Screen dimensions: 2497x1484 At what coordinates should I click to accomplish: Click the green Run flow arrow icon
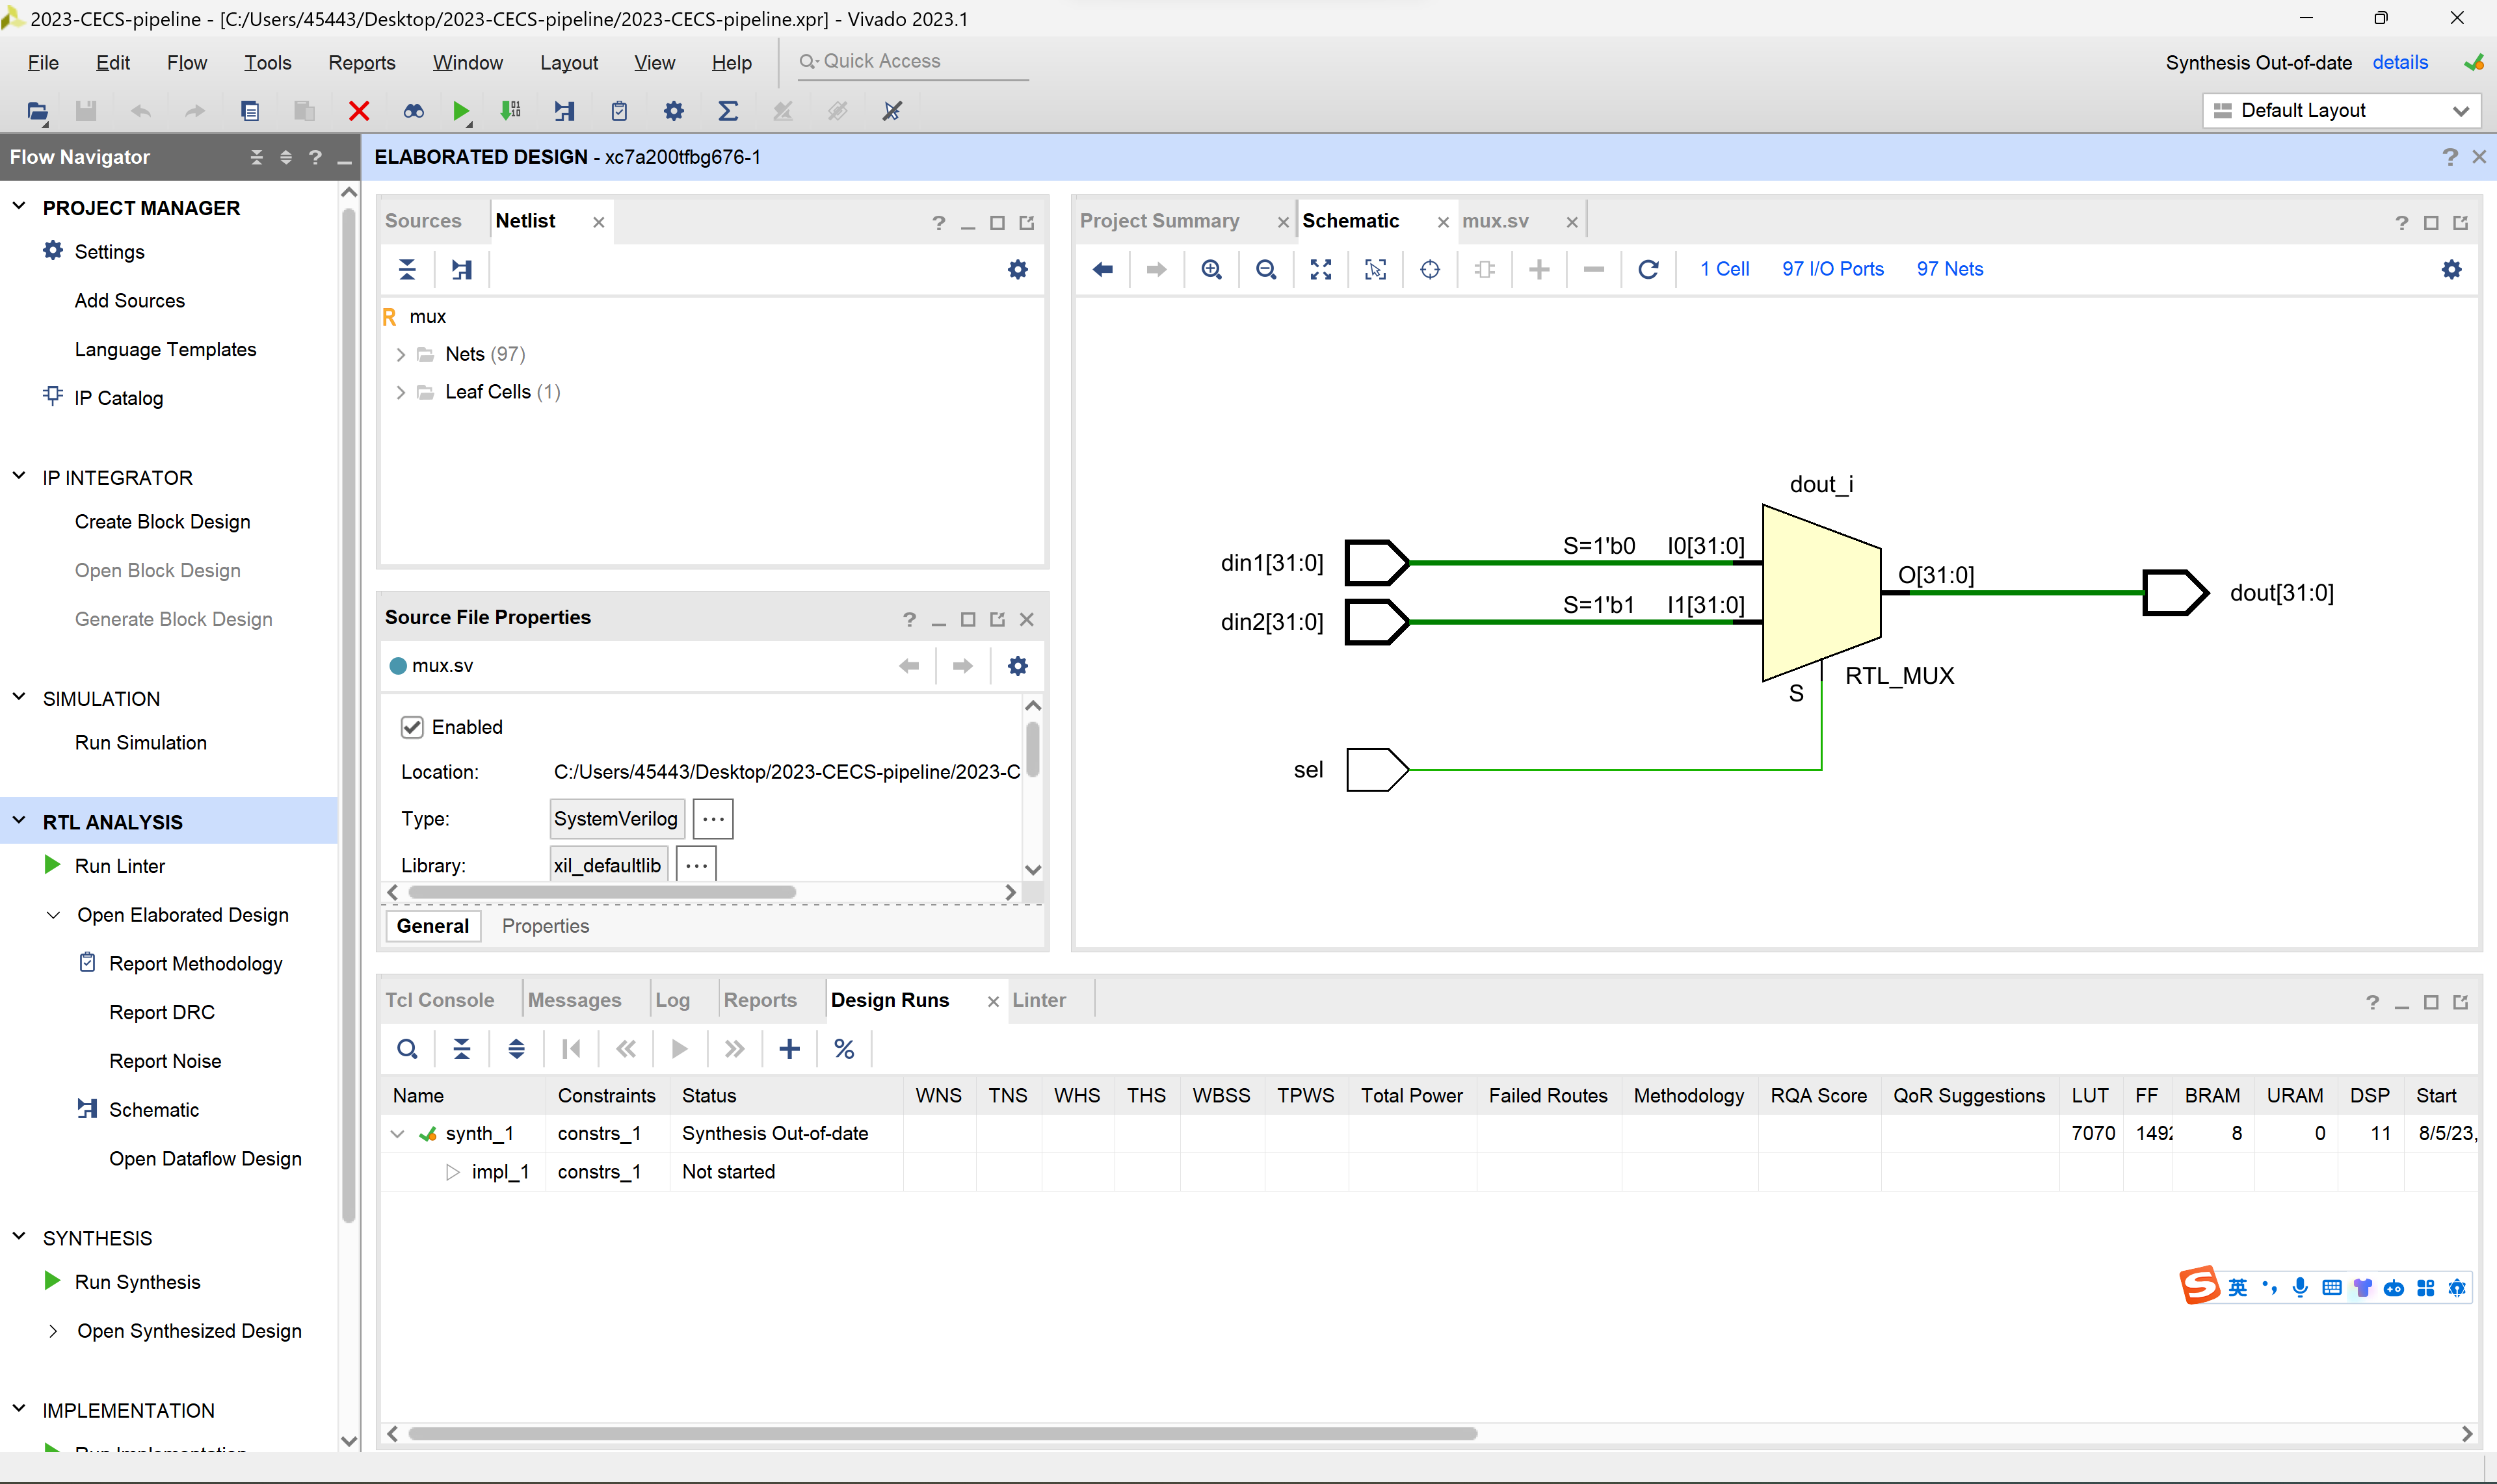tap(460, 111)
